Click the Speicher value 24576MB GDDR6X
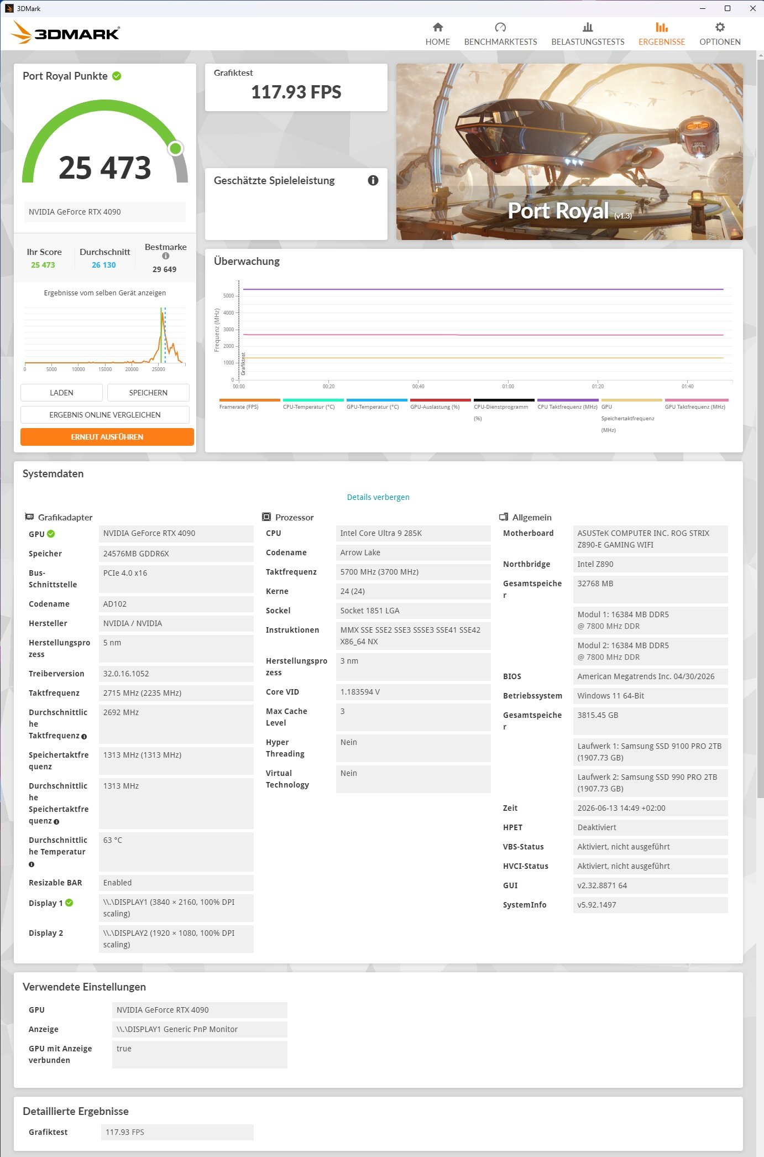The width and height of the screenshot is (764, 1157). 176,554
